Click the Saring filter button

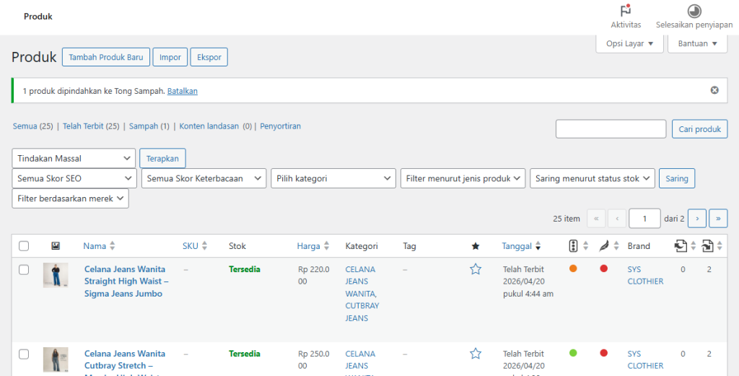(677, 178)
